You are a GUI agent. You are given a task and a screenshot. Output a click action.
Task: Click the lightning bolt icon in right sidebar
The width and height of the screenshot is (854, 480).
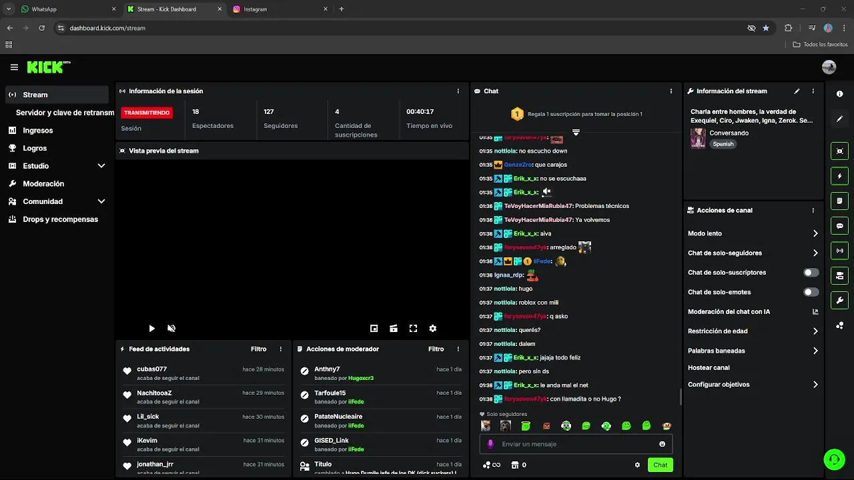click(839, 176)
